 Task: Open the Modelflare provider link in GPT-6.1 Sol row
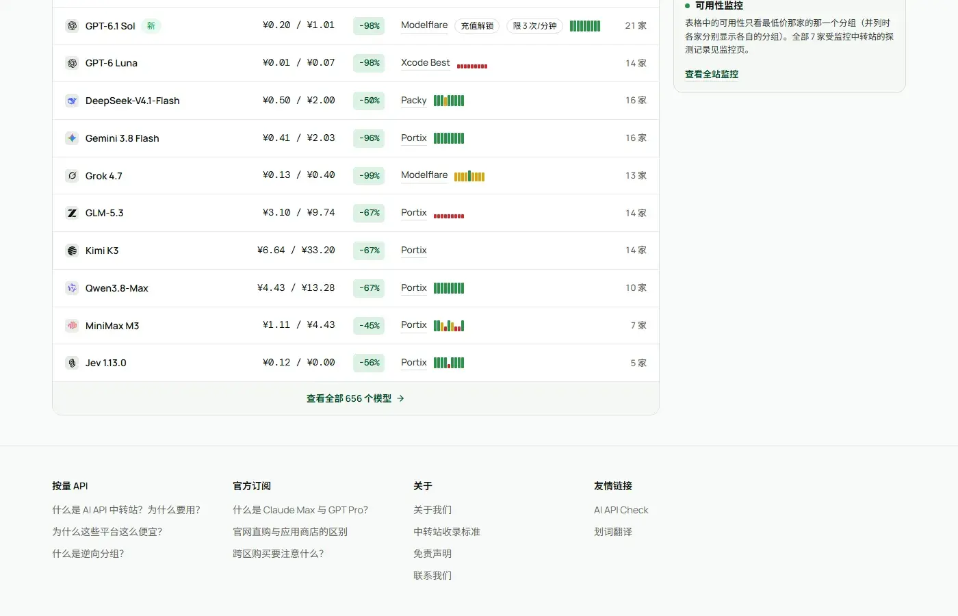coord(424,25)
